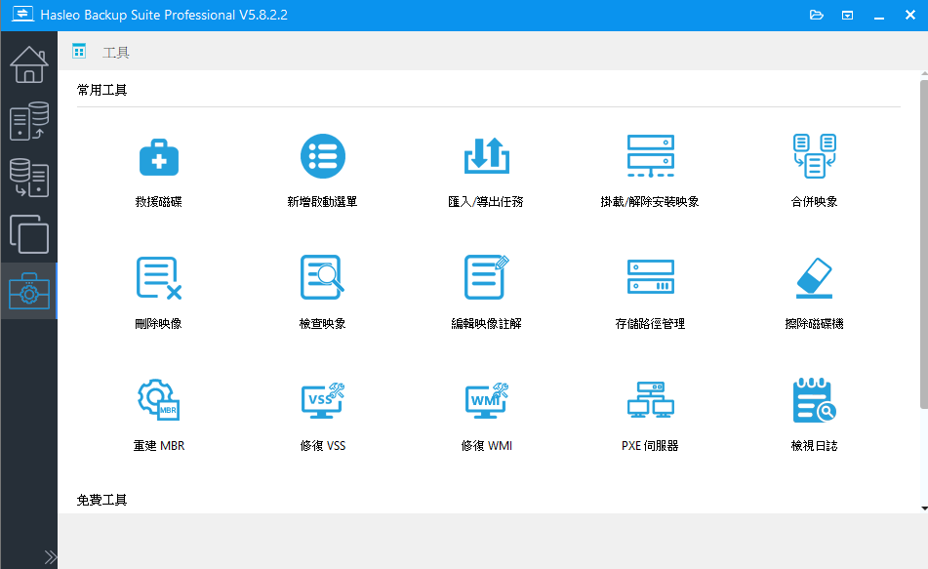Open 修復 VSS repair tool
The image size is (928, 569).
323,416
